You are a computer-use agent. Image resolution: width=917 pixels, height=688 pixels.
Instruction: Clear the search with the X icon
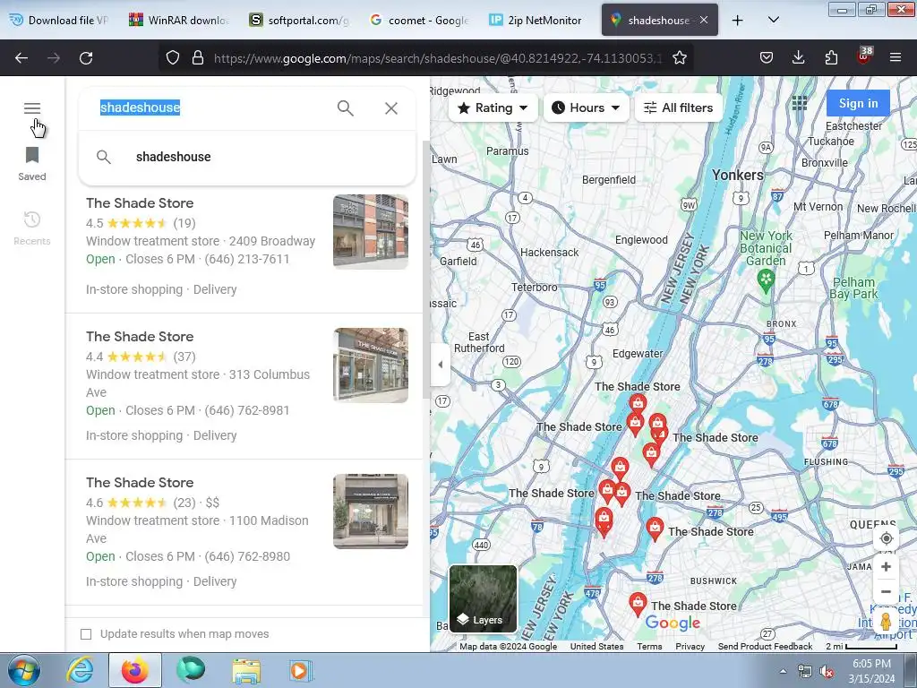391,108
